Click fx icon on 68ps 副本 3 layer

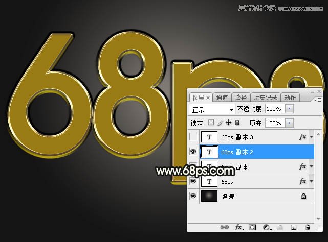click(303, 137)
